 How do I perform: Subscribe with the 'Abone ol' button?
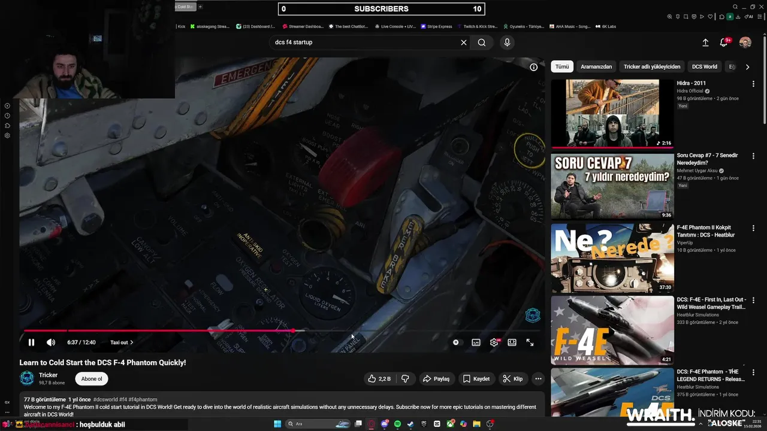[92, 379]
